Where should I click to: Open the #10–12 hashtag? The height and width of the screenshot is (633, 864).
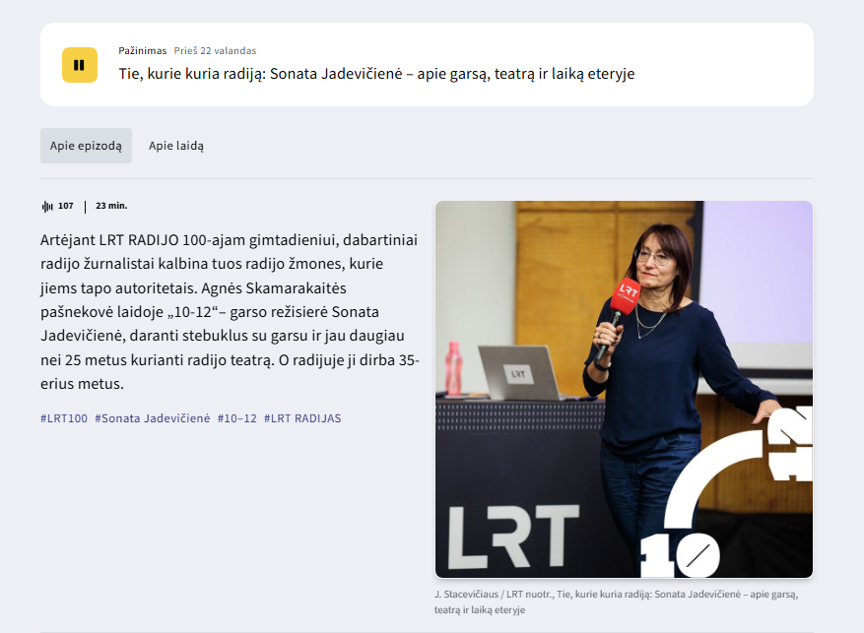[237, 418]
